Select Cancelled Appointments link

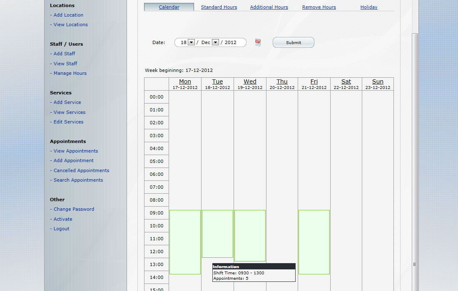coord(81,170)
